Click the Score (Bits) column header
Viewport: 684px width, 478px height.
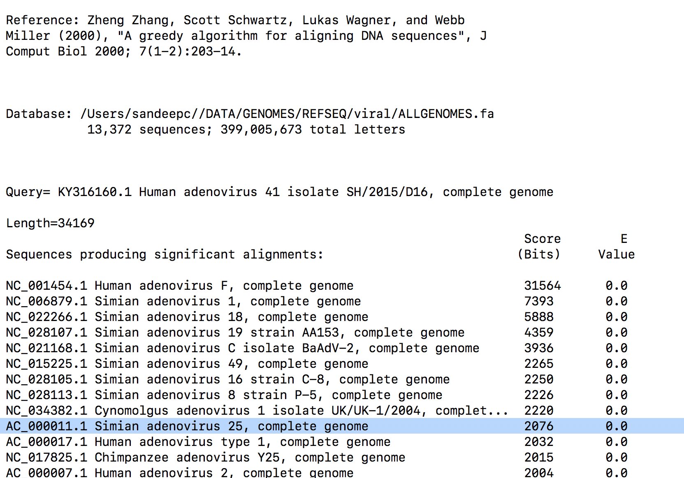coord(539,247)
